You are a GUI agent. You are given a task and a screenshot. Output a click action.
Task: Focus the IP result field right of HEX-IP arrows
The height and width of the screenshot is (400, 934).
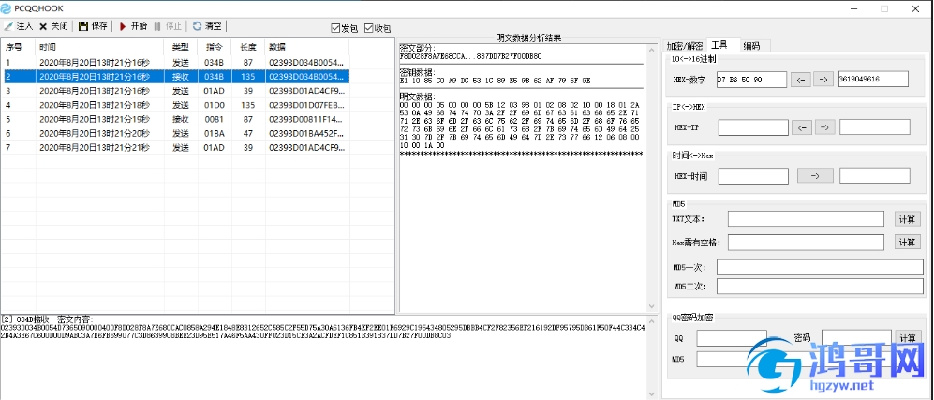coord(874,126)
